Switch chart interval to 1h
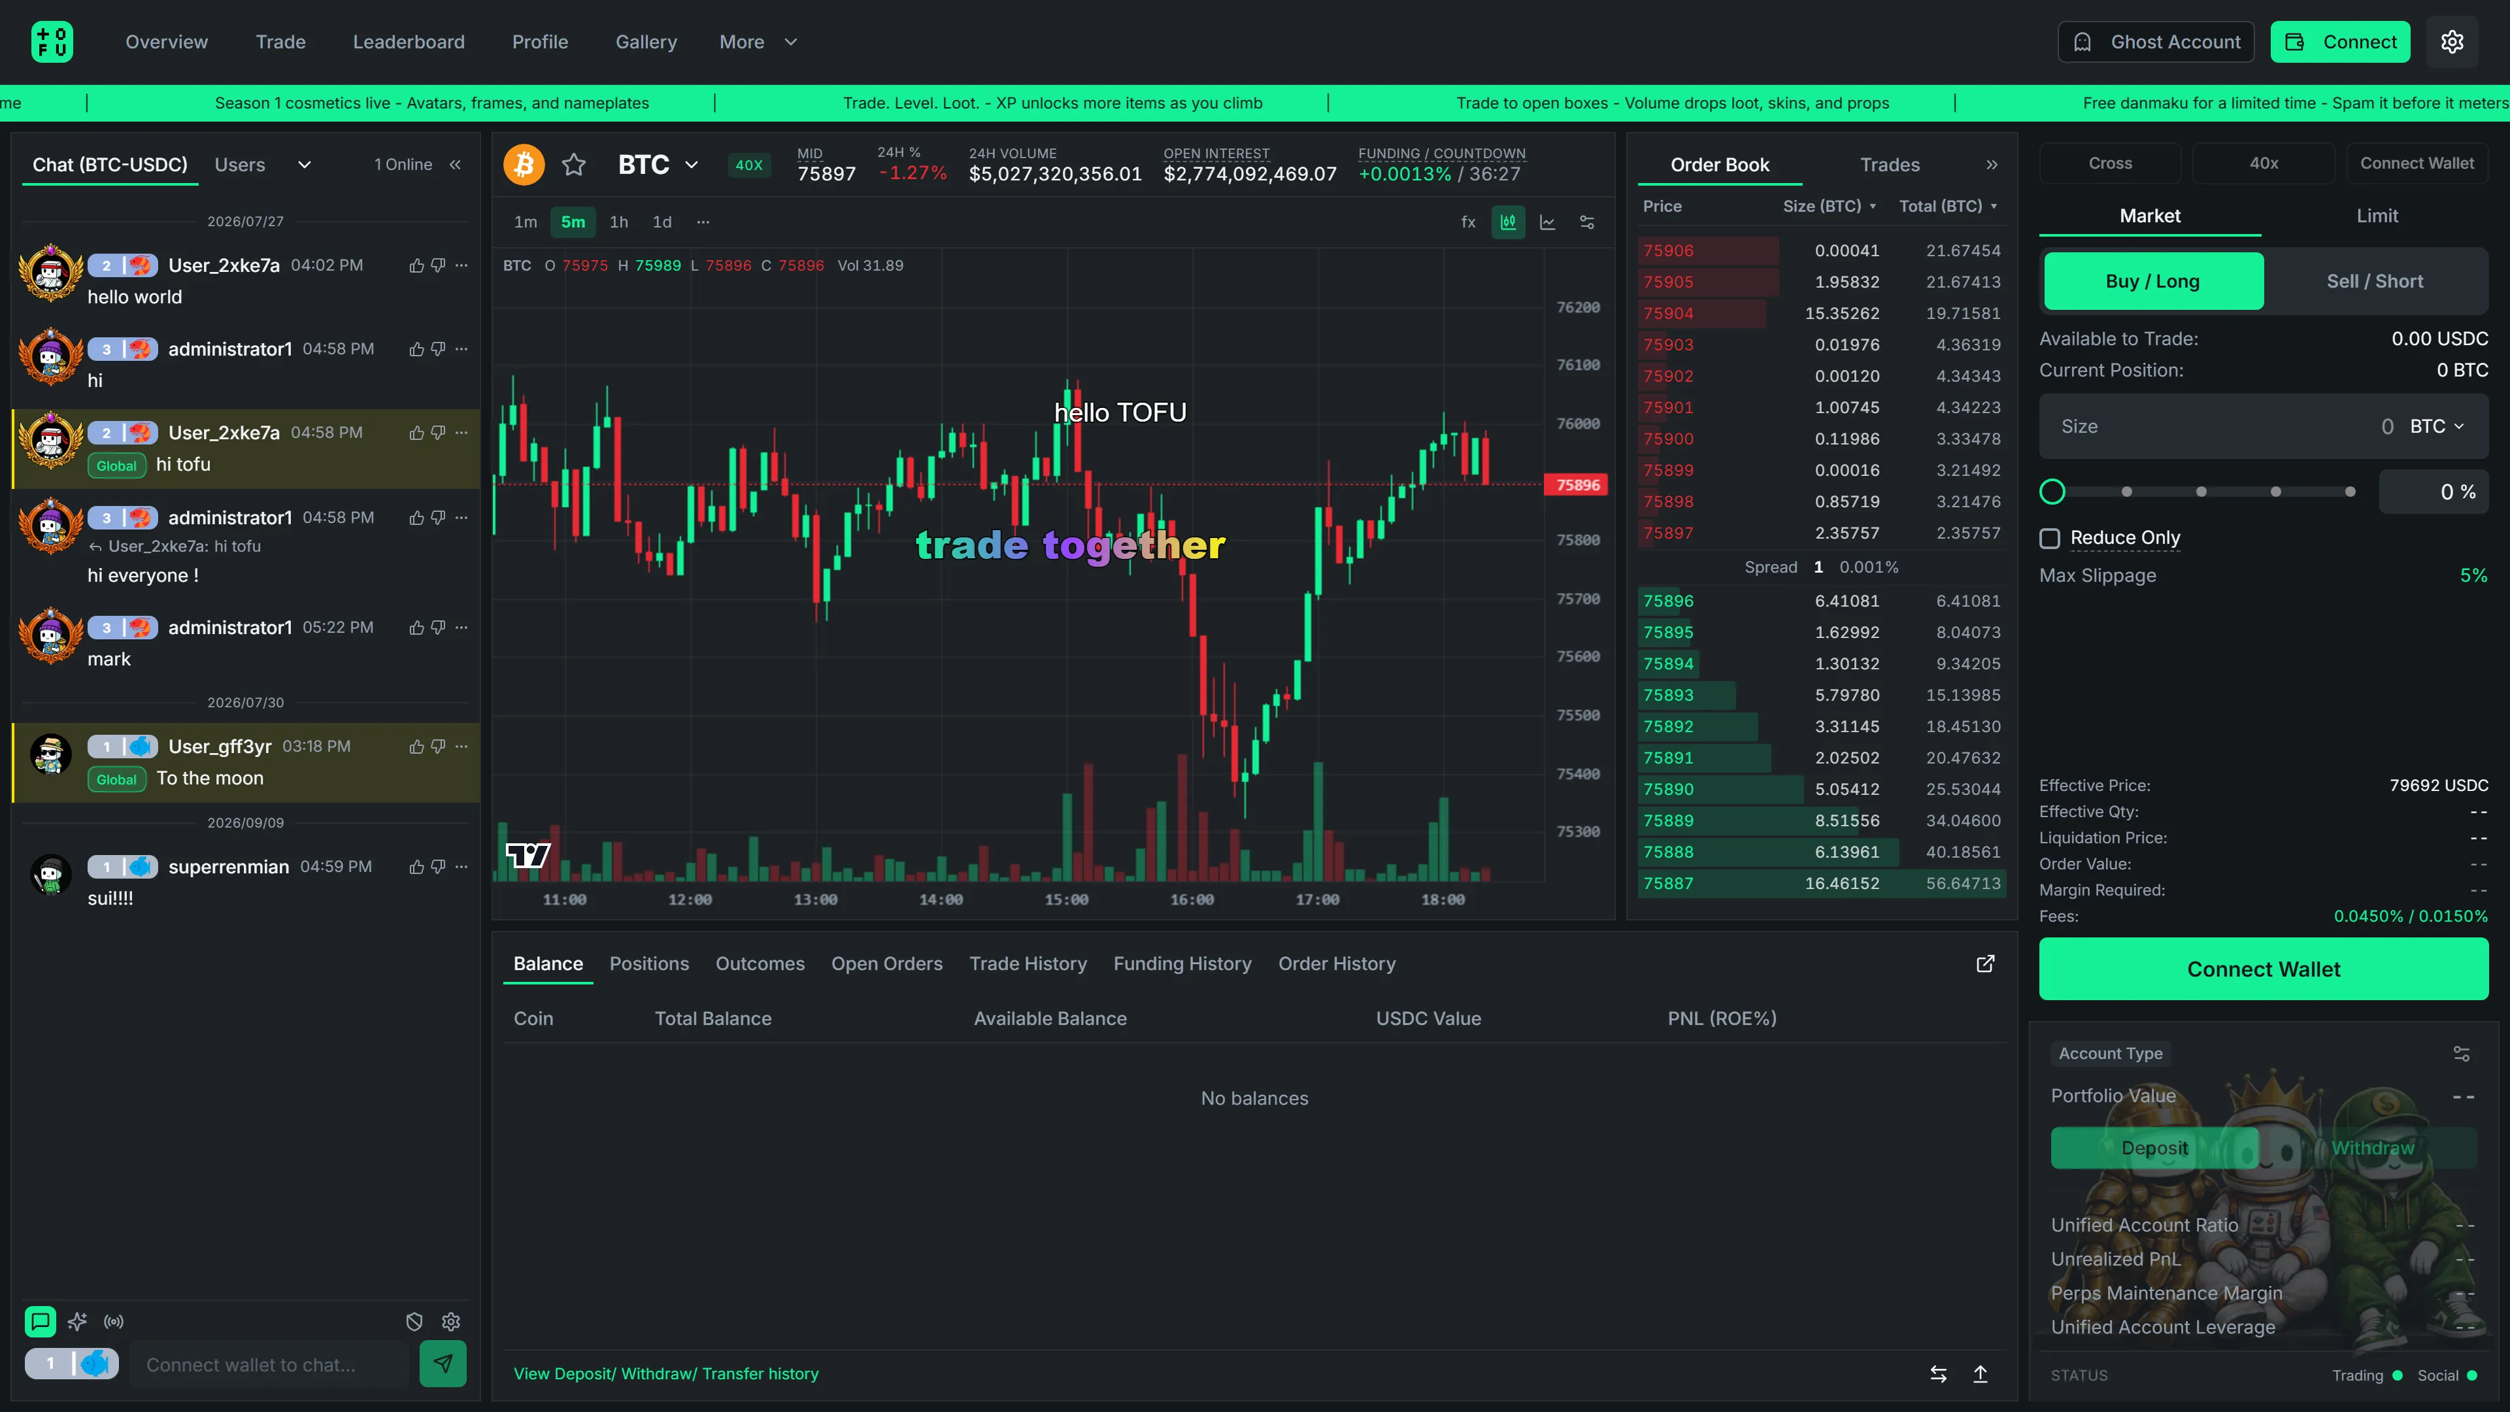2510x1412 pixels. [619, 222]
